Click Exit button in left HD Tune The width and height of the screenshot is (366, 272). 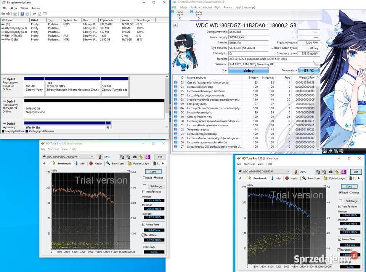pyautogui.click(x=160, y=157)
